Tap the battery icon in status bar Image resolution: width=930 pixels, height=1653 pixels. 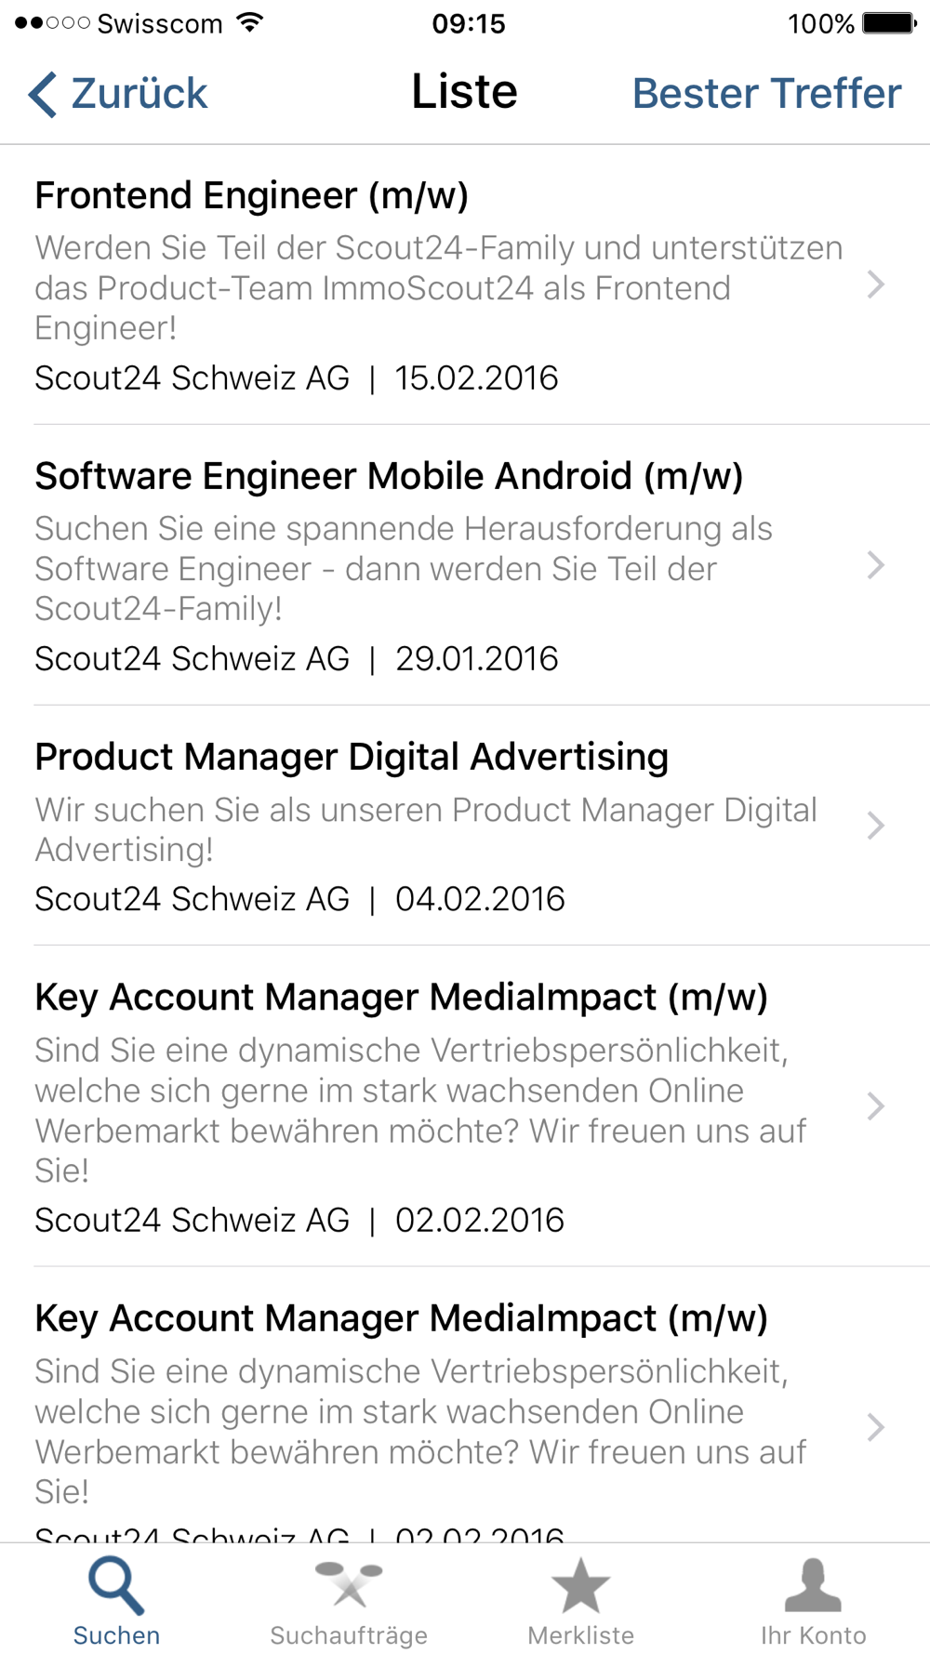(888, 23)
